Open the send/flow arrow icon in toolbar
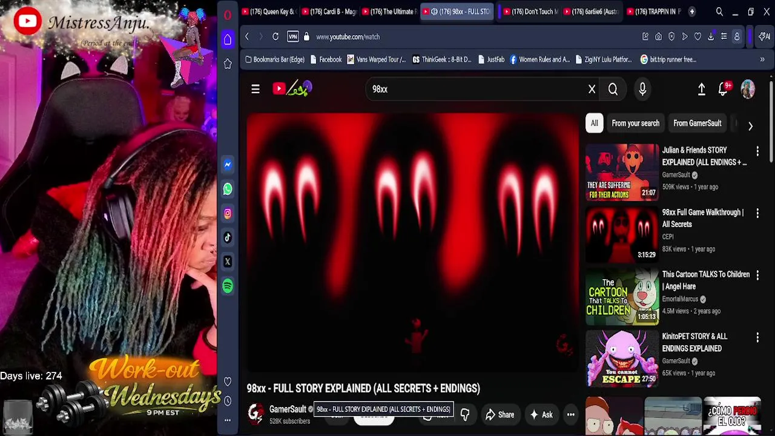The height and width of the screenshot is (436, 775). [x=685, y=37]
